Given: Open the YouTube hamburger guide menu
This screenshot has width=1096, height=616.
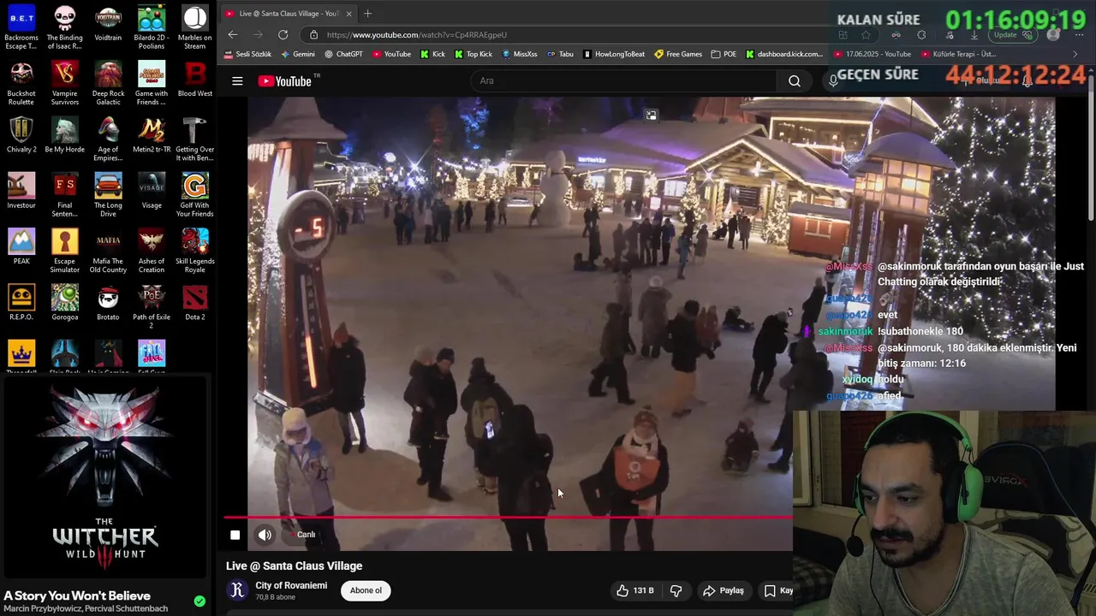Looking at the screenshot, I should tap(237, 81).
